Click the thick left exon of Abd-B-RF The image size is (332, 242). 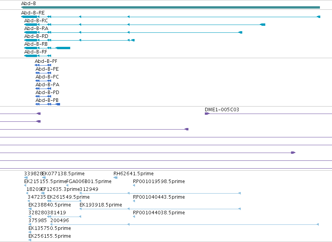coord(31,56)
